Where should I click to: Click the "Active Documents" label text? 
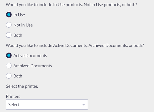click(30, 56)
